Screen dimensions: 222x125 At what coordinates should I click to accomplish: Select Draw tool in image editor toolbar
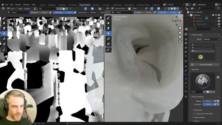4,18
